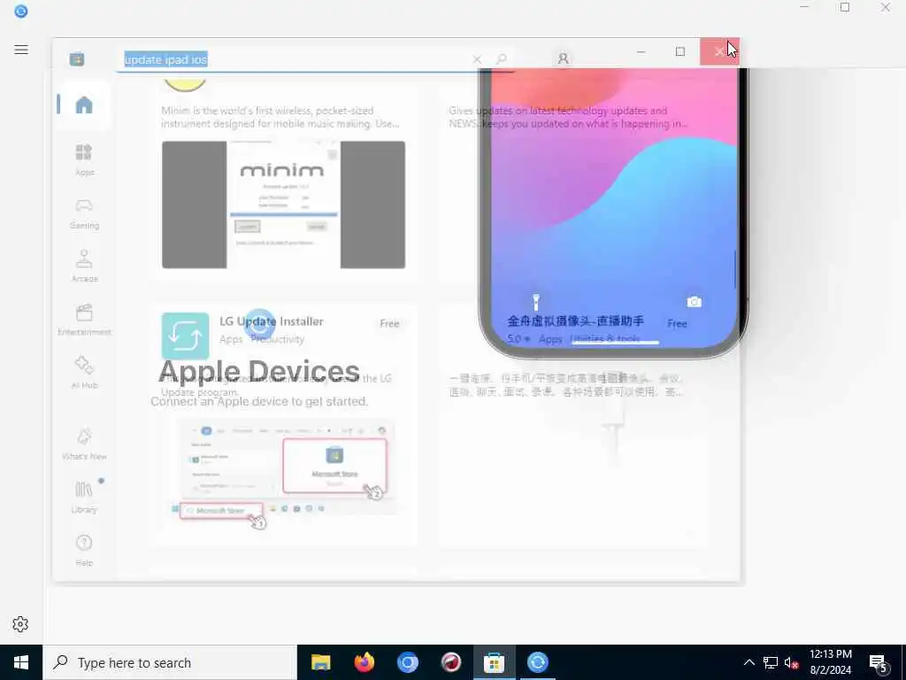Open Windows Start menu
The image size is (906, 680).
(x=21, y=662)
